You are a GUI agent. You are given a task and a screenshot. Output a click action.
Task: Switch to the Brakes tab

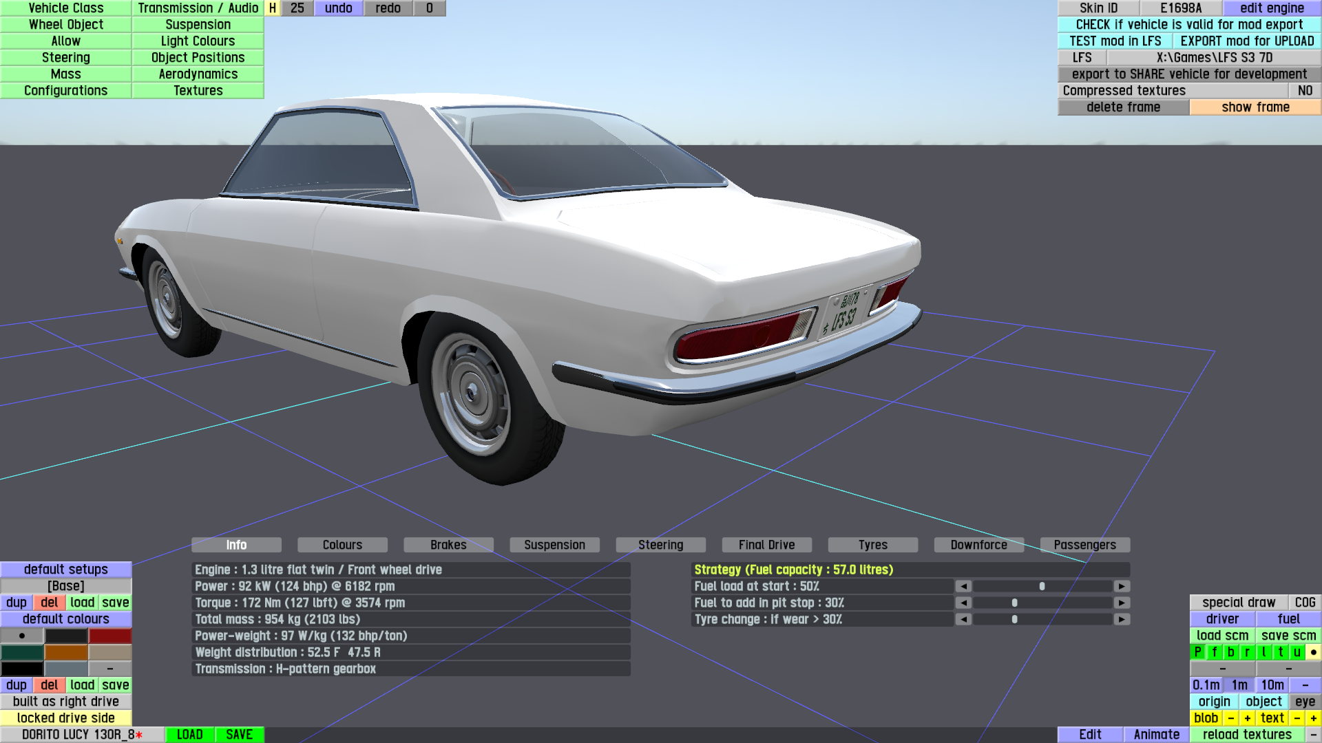tap(448, 545)
